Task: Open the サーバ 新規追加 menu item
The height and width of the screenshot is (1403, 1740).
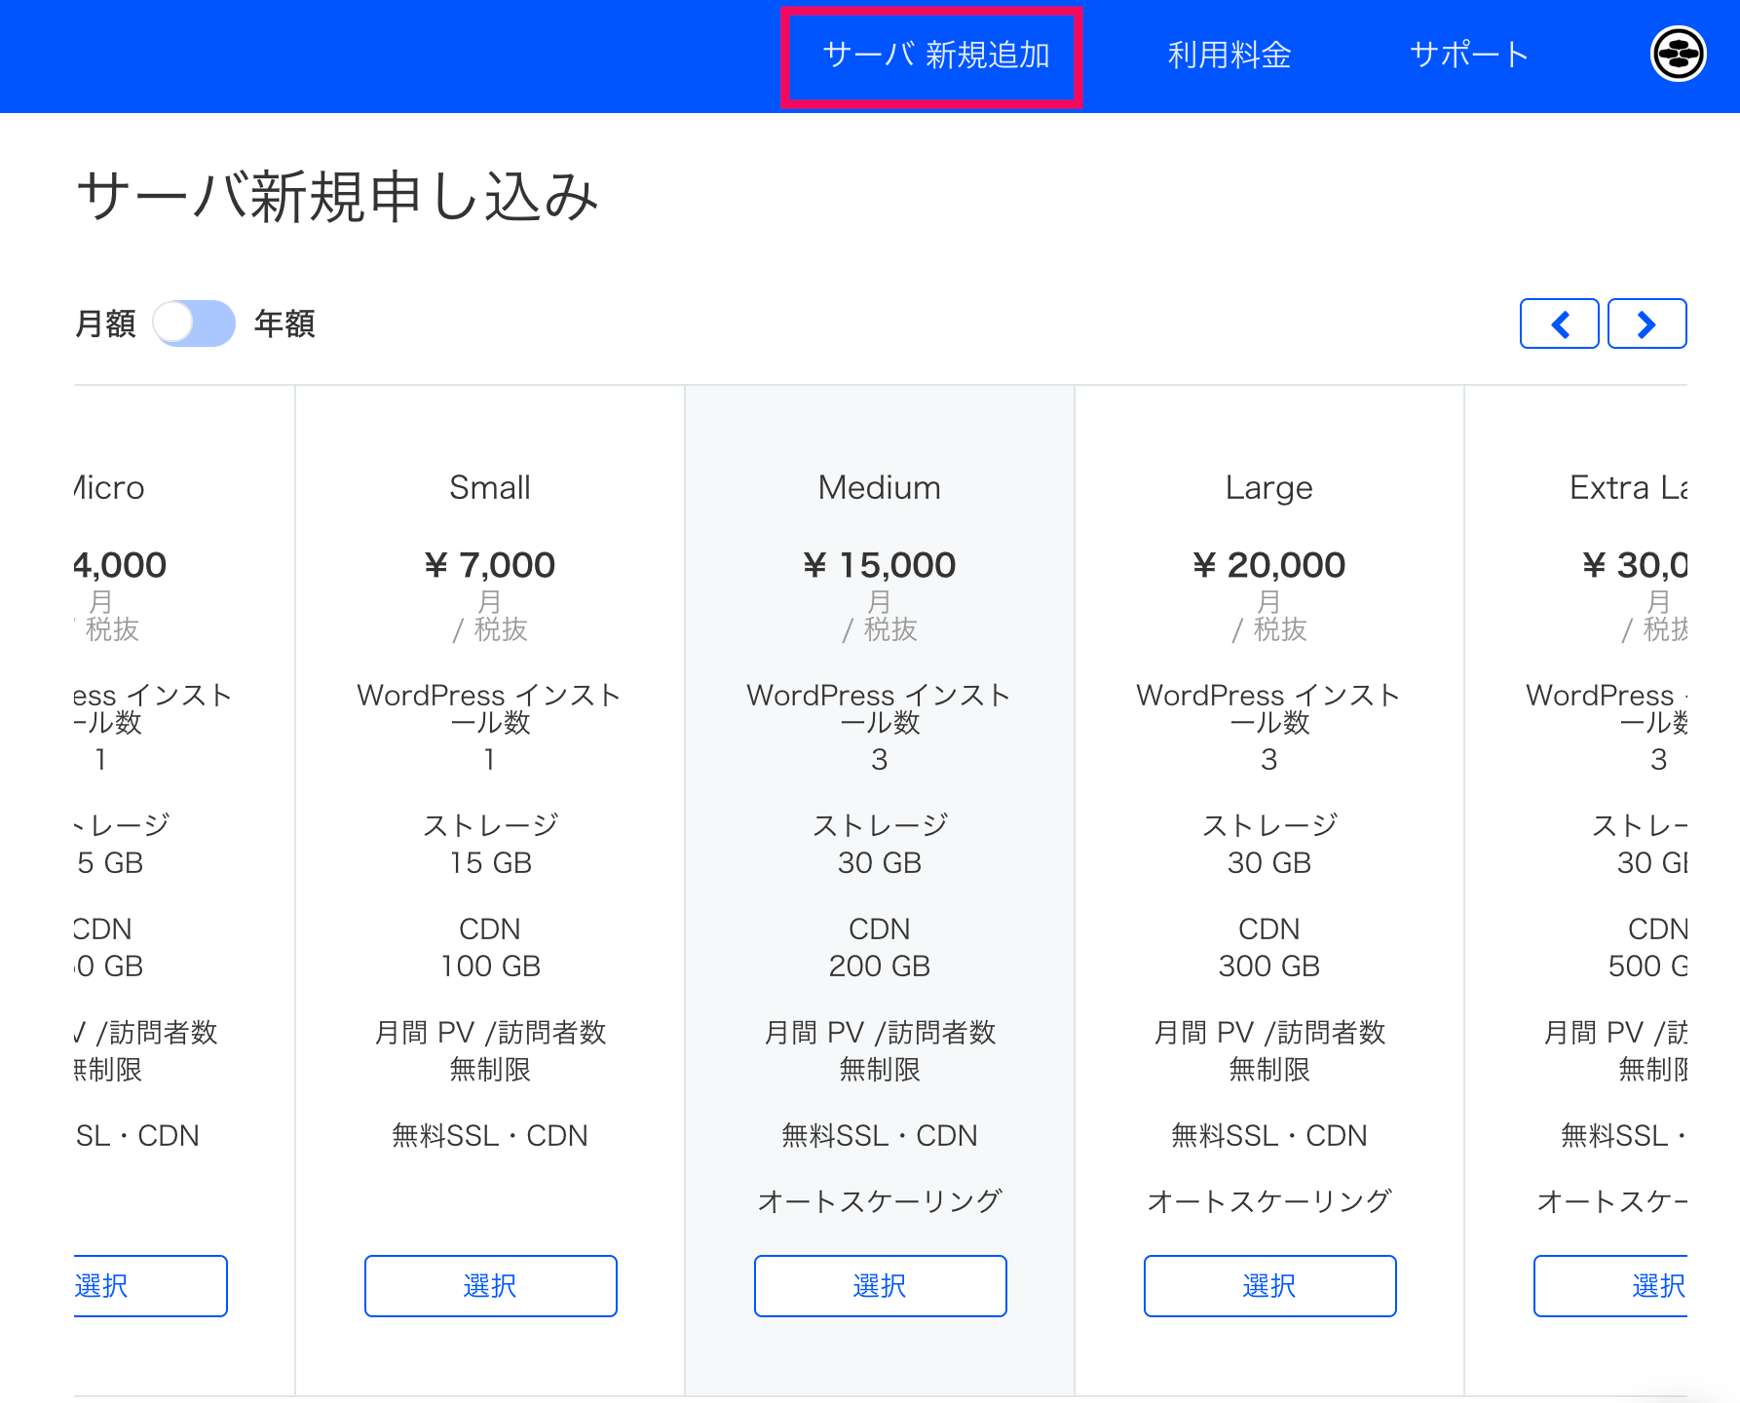Action: 935,56
